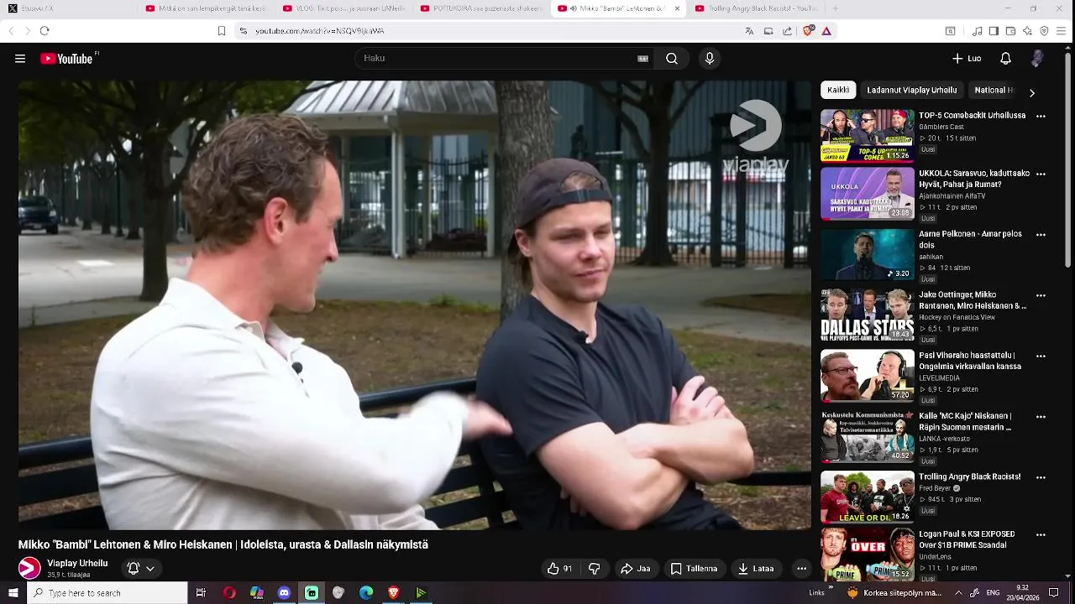1075x604 pixels.
Task: Click the Luo create button
Action: [x=967, y=59]
